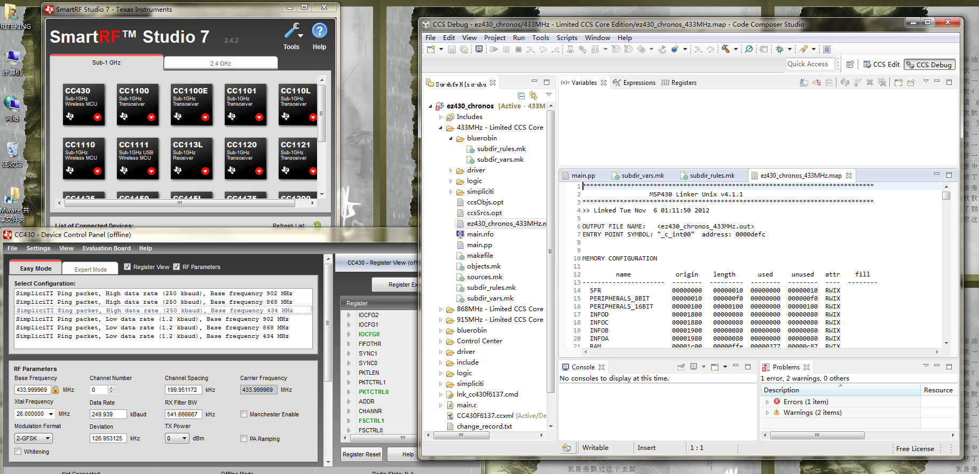Image resolution: width=979 pixels, height=474 pixels.
Task: Click the lock icon next to Base Frequency
Action: point(56,390)
